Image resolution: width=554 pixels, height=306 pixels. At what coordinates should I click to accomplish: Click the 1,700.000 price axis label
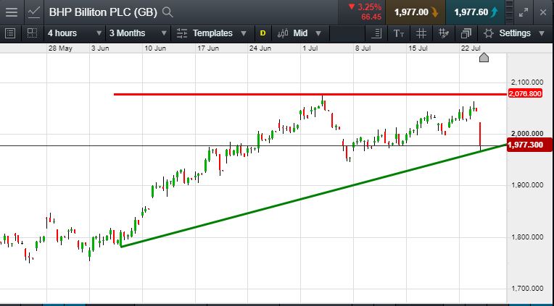coord(527,289)
